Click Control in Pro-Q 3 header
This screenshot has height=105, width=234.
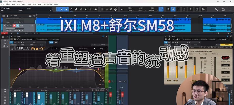click(x=102, y=45)
